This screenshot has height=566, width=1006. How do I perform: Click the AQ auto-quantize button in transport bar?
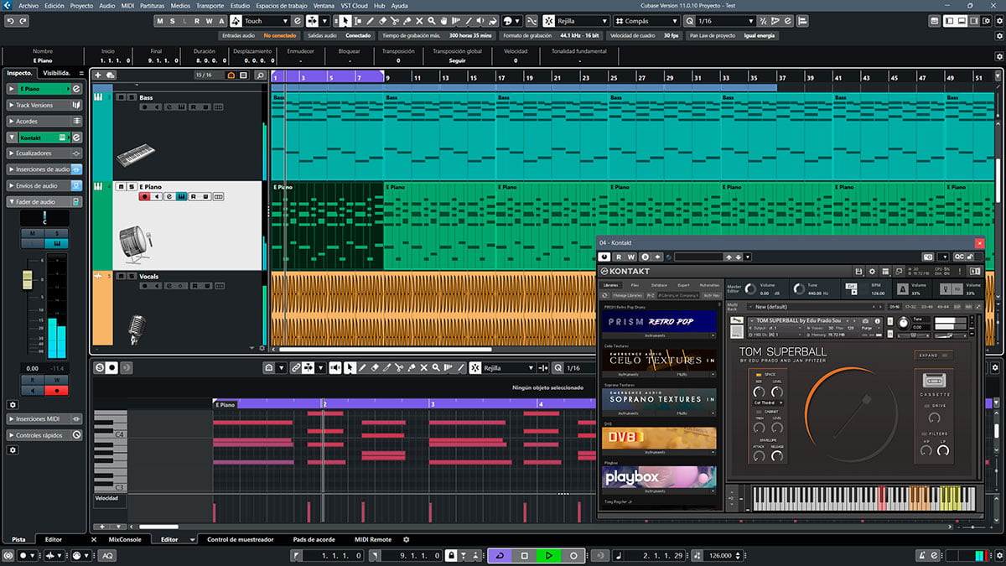point(108,556)
